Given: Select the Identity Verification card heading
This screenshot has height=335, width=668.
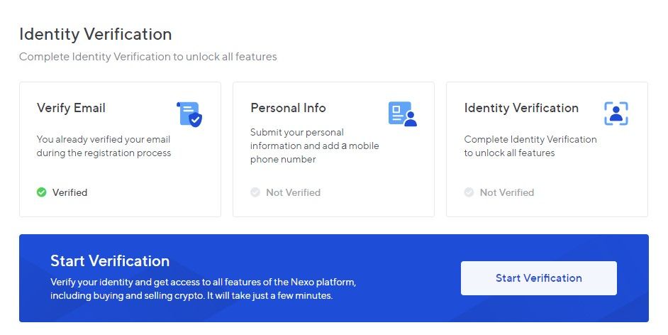Looking at the screenshot, I should pyautogui.click(x=521, y=109).
